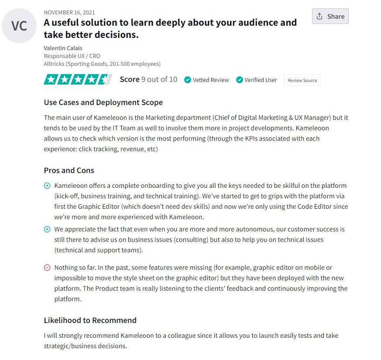Click the review title headline
This screenshot has width=381, height=360.
pyautogui.click(x=170, y=28)
